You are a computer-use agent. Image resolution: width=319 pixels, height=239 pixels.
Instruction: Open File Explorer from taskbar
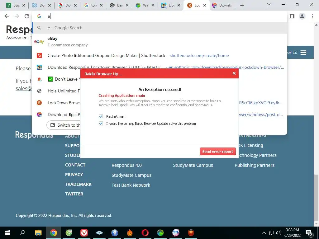(38, 233)
